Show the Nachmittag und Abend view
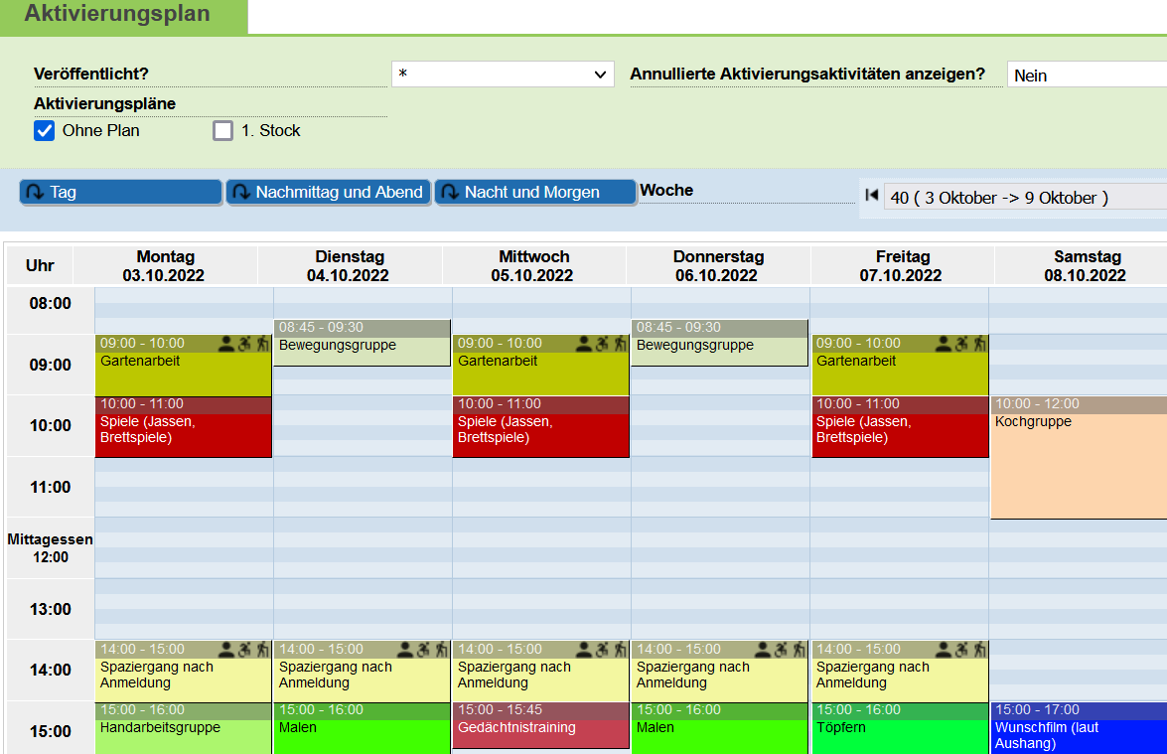The height and width of the screenshot is (754, 1167). click(328, 192)
